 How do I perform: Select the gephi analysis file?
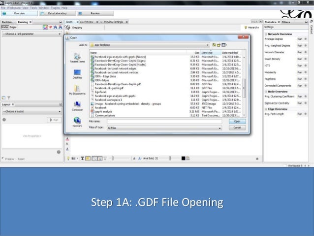(x=103, y=111)
